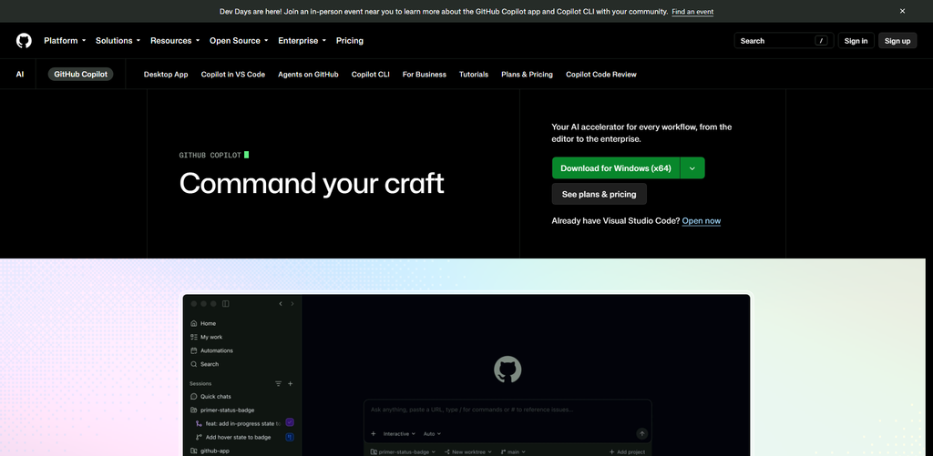Screen dimensions: 933x456
Task: Click 'Add hover state to badge' session text
Action: (238, 437)
